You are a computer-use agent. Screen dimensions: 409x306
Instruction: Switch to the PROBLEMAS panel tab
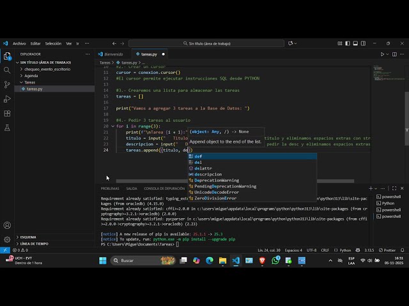[110, 189]
